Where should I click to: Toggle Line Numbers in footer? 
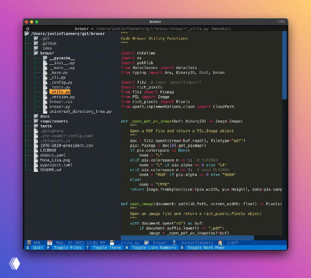[x=154, y=248]
